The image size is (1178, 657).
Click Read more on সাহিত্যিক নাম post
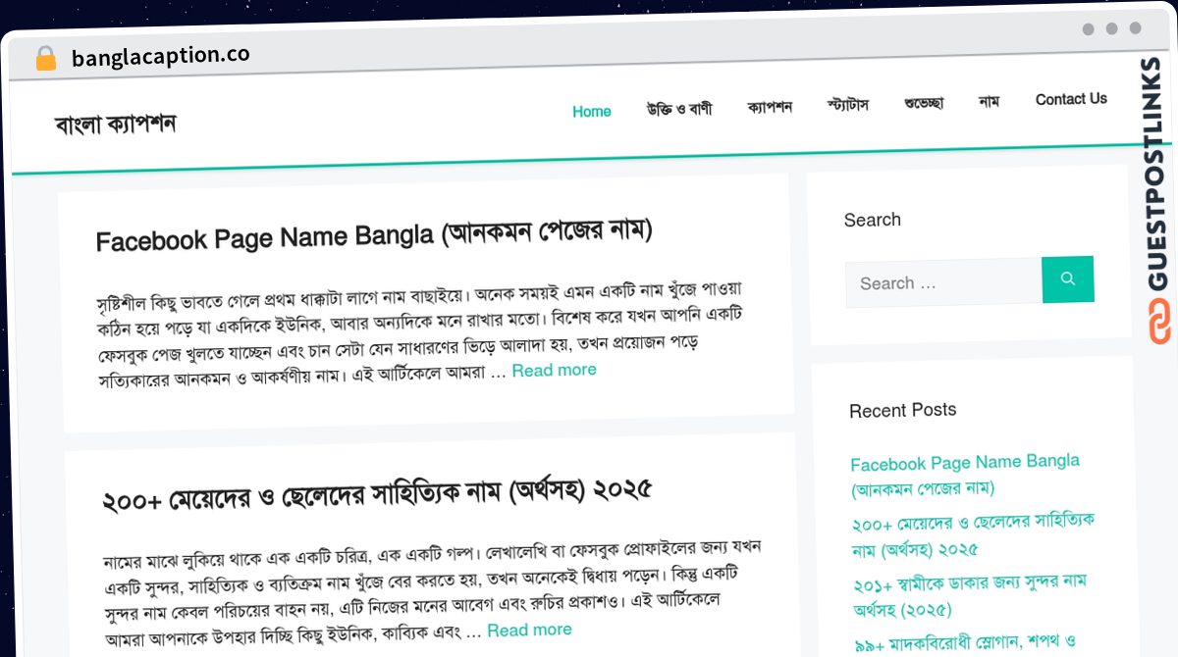[529, 630]
